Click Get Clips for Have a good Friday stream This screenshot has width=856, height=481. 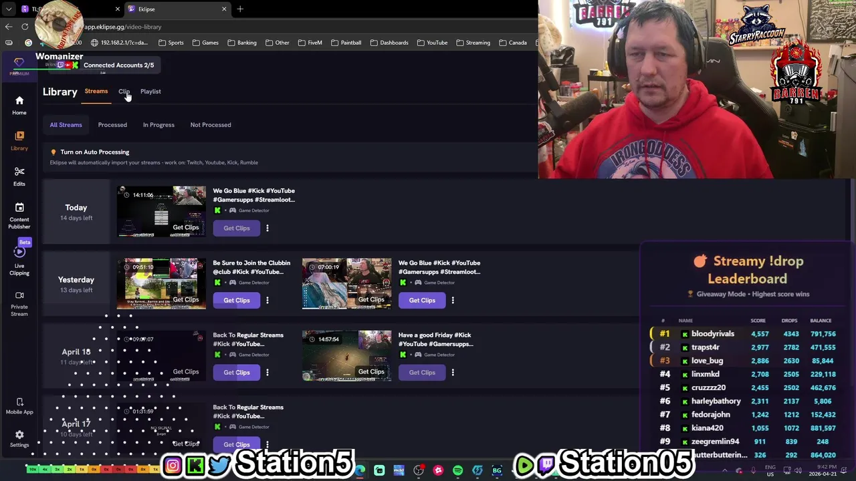(422, 373)
